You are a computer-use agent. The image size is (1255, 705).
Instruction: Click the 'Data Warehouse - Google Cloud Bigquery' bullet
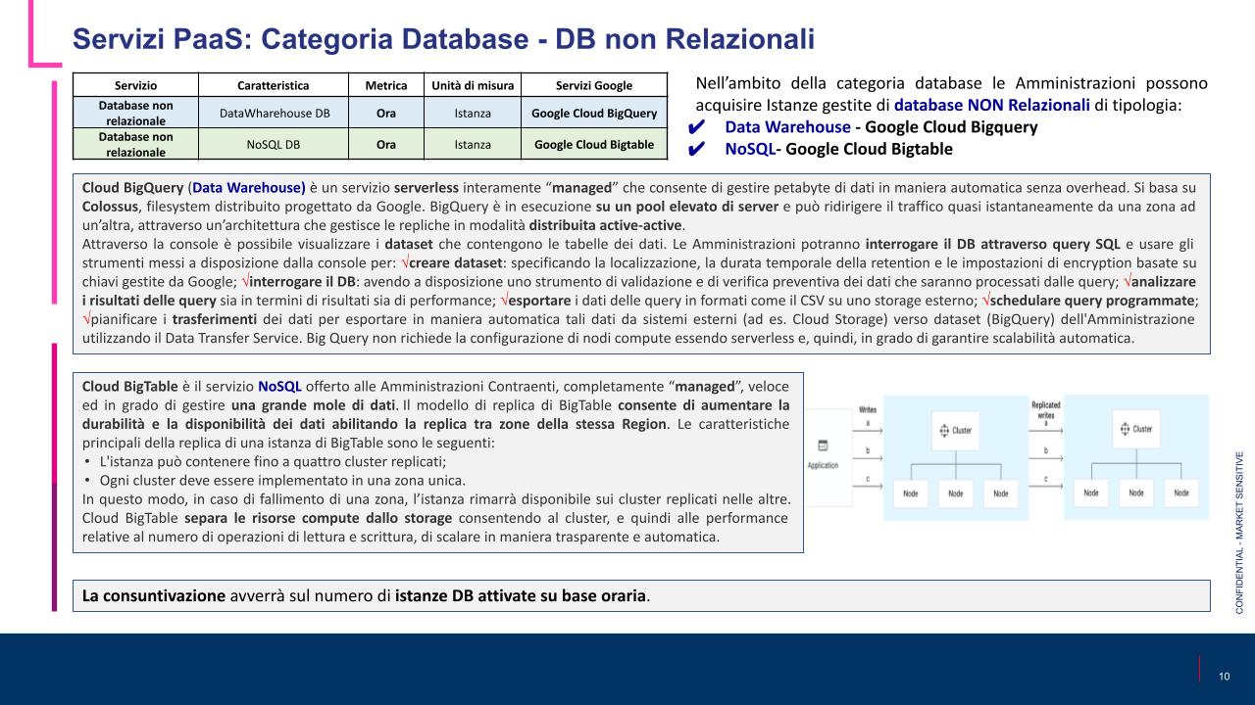[880, 127]
